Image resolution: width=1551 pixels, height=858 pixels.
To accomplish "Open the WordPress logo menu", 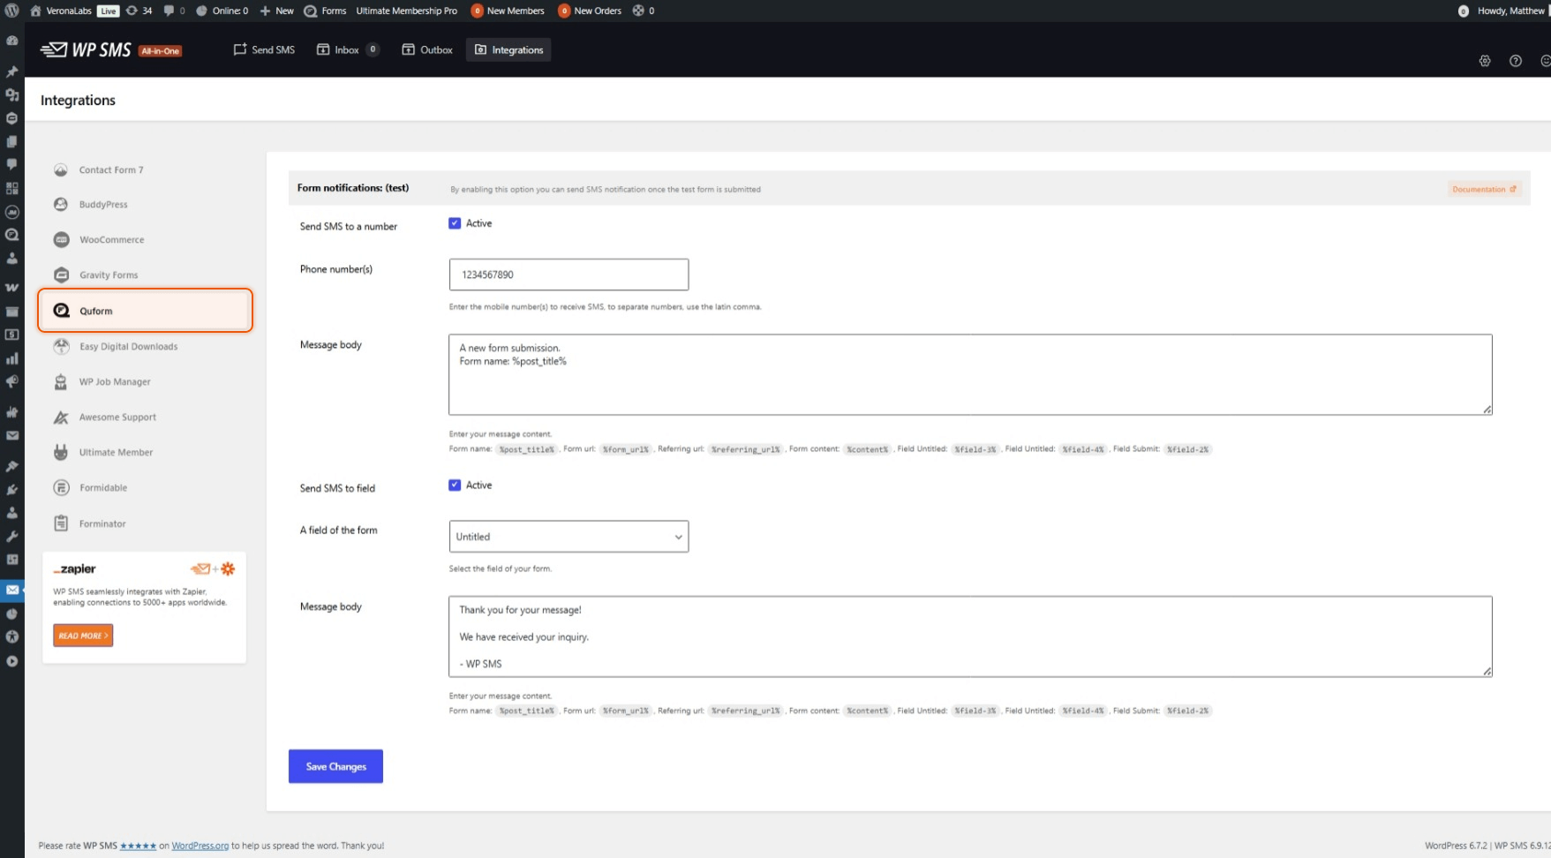I will [11, 11].
